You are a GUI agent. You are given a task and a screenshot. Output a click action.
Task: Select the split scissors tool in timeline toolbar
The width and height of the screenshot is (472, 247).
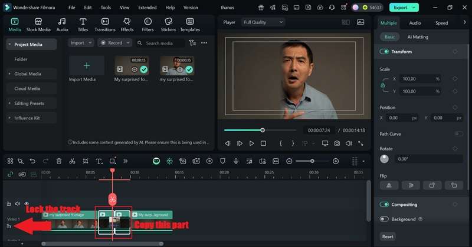click(72, 161)
